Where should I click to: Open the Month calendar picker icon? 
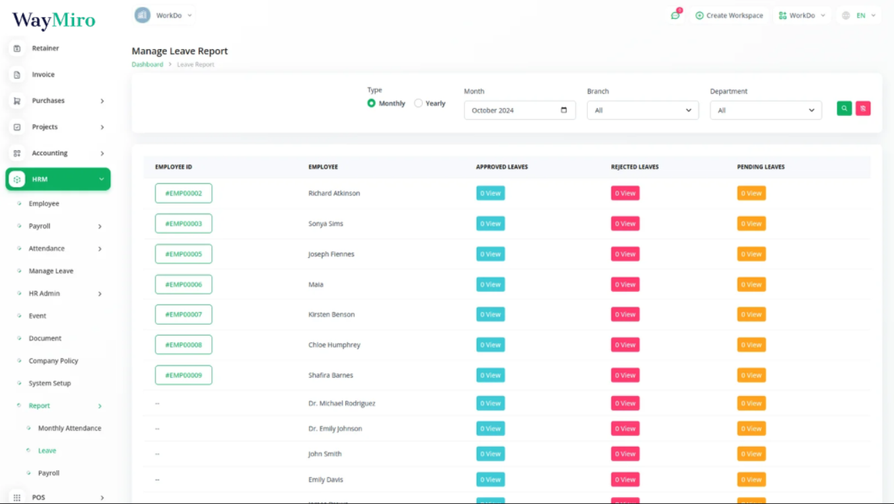pos(564,111)
